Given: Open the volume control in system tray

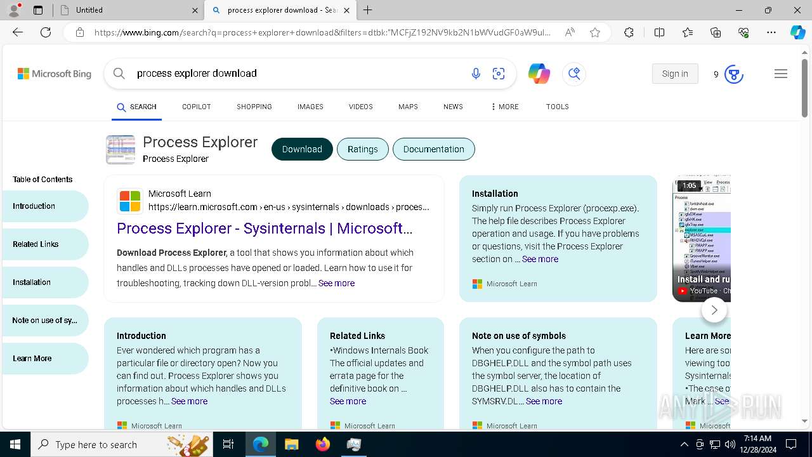Looking at the screenshot, I should (730, 444).
